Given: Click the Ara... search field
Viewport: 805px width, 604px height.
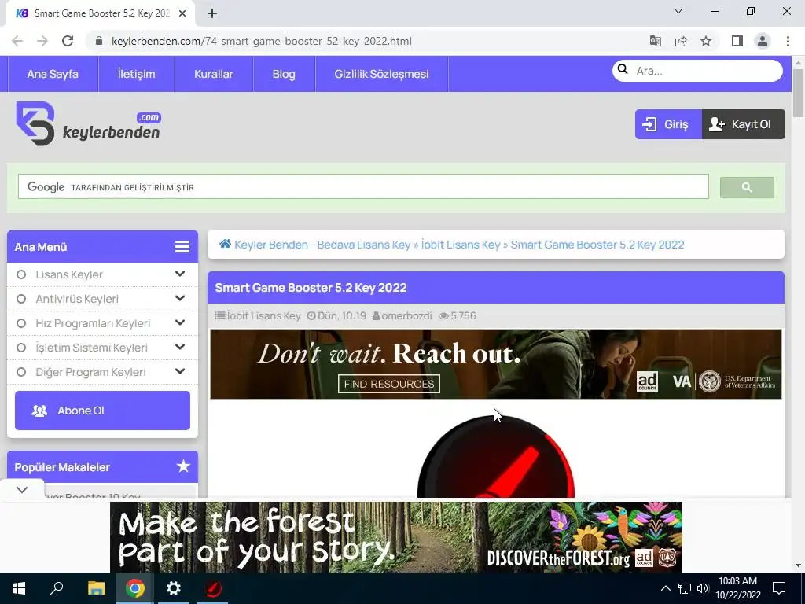Looking at the screenshot, I should [697, 71].
